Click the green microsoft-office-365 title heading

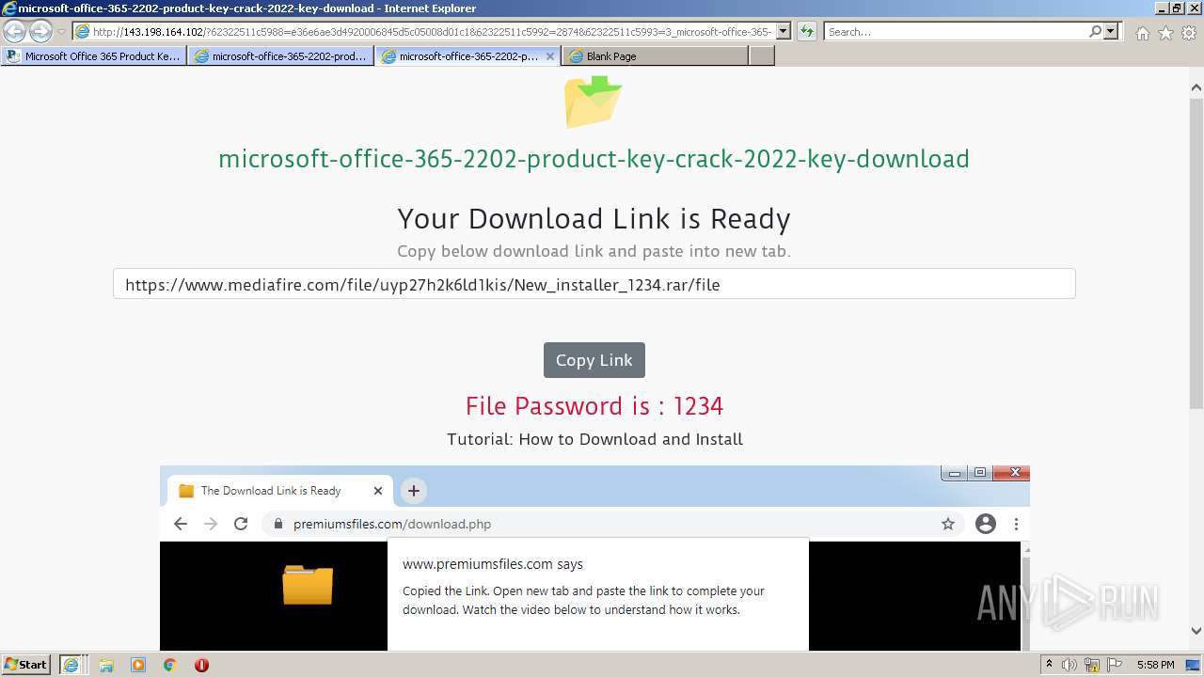(594, 159)
